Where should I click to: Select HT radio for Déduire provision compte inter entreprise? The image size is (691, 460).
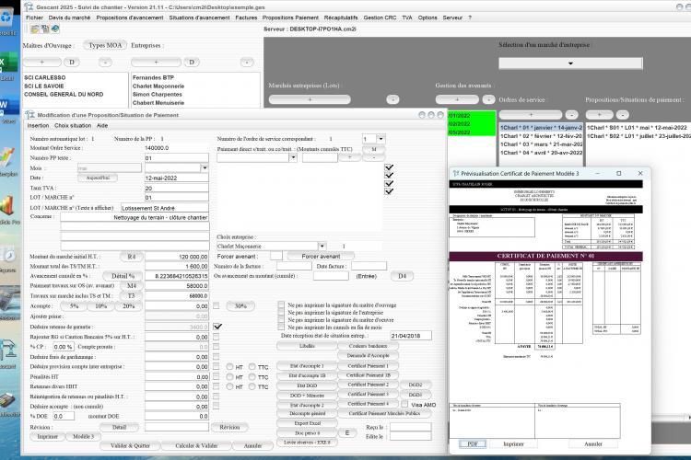point(229,367)
